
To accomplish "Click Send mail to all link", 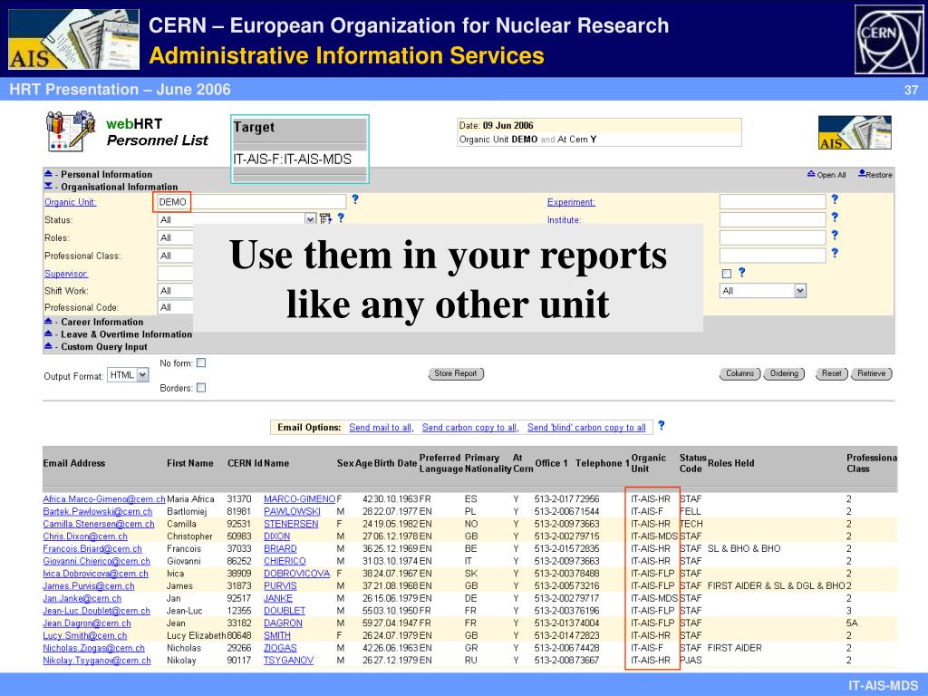I will (381, 428).
